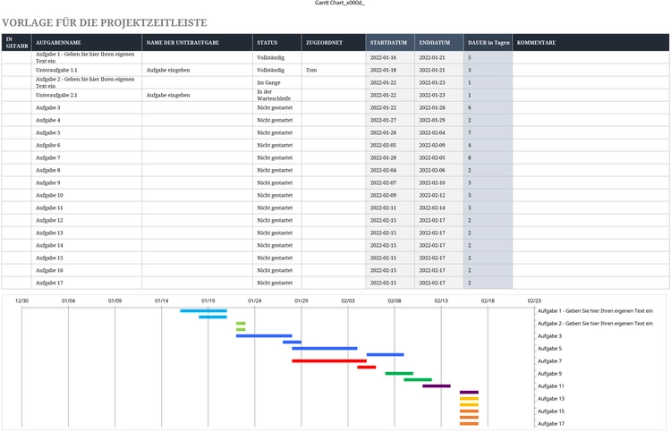Click chart label Aufgabe 2 - Geben Sie hier
Screen dimensions: 671x432
(x=595, y=324)
